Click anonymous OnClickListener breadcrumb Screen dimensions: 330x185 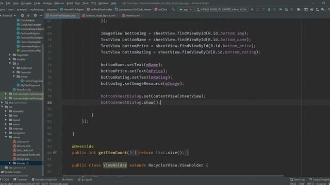(133, 9)
